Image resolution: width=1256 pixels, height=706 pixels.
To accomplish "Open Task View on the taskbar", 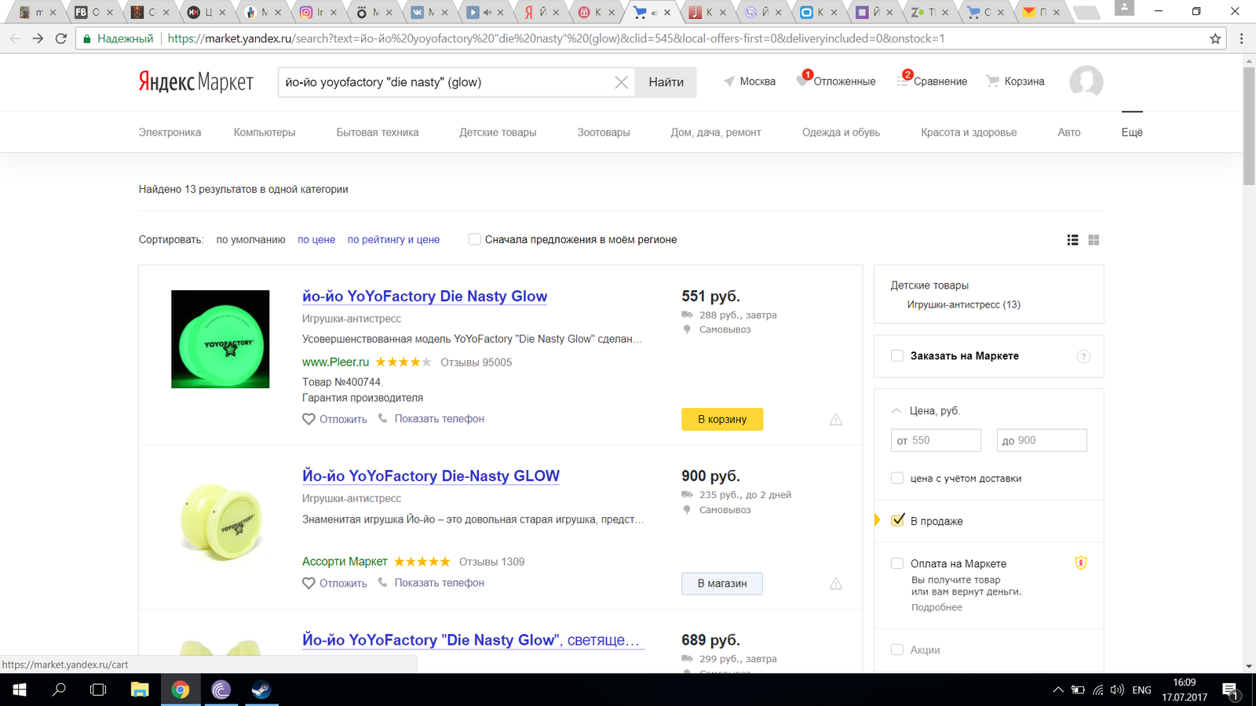I will click(x=98, y=690).
